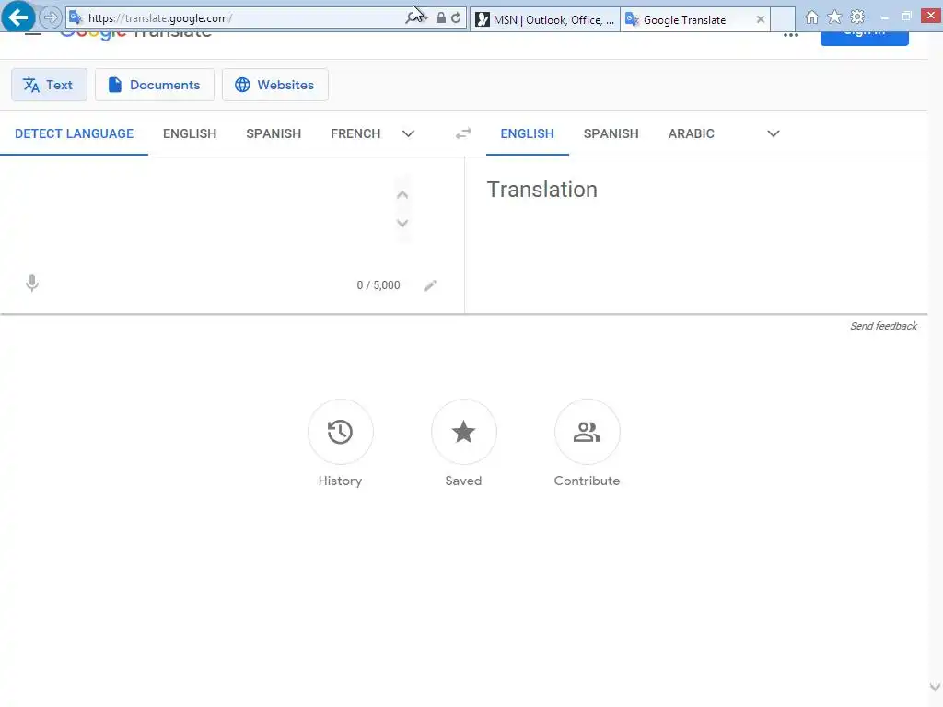Viewport: 943px width, 707px height.
Task: Go back with the browser back arrow
Action: pos(18,17)
